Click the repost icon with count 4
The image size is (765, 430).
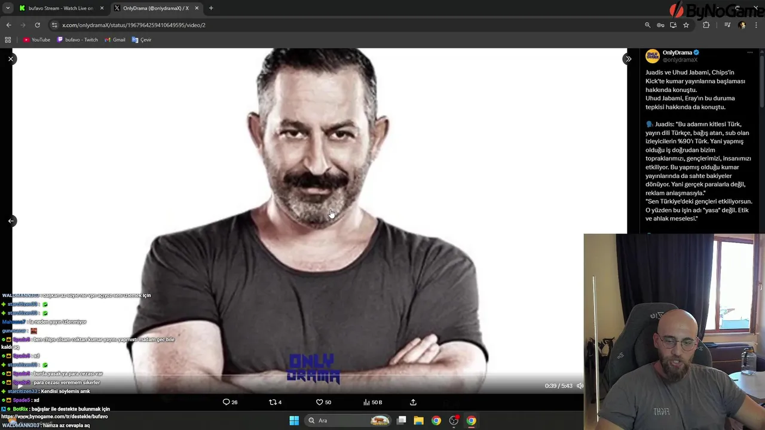276,402
